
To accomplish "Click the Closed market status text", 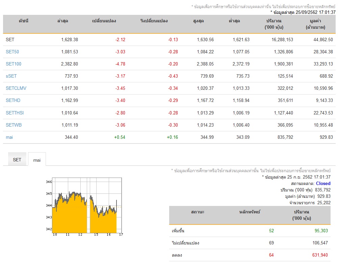I will pos(323,183).
